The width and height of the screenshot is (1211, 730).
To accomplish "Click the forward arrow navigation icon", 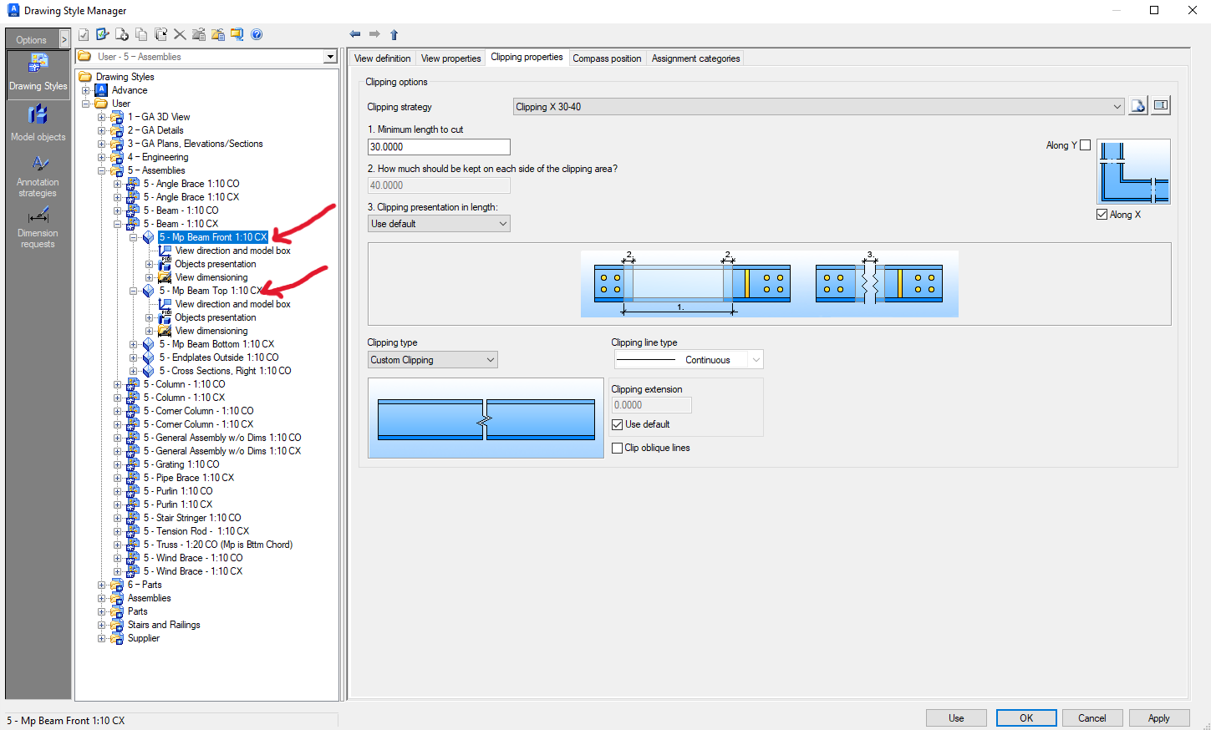I will pyautogui.click(x=374, y=34).
